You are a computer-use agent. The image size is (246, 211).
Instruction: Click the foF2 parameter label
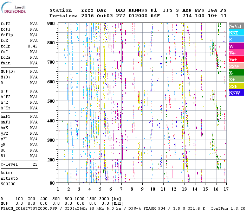point(6,24)
